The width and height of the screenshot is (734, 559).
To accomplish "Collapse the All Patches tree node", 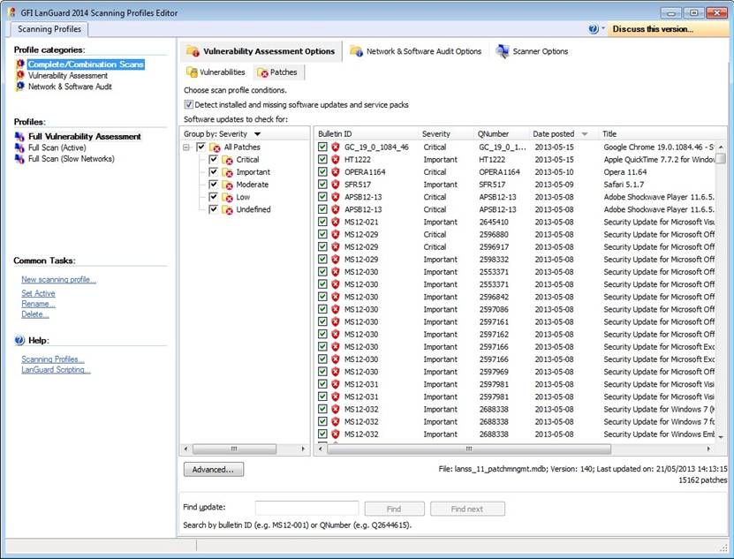I will click(186, 147).
